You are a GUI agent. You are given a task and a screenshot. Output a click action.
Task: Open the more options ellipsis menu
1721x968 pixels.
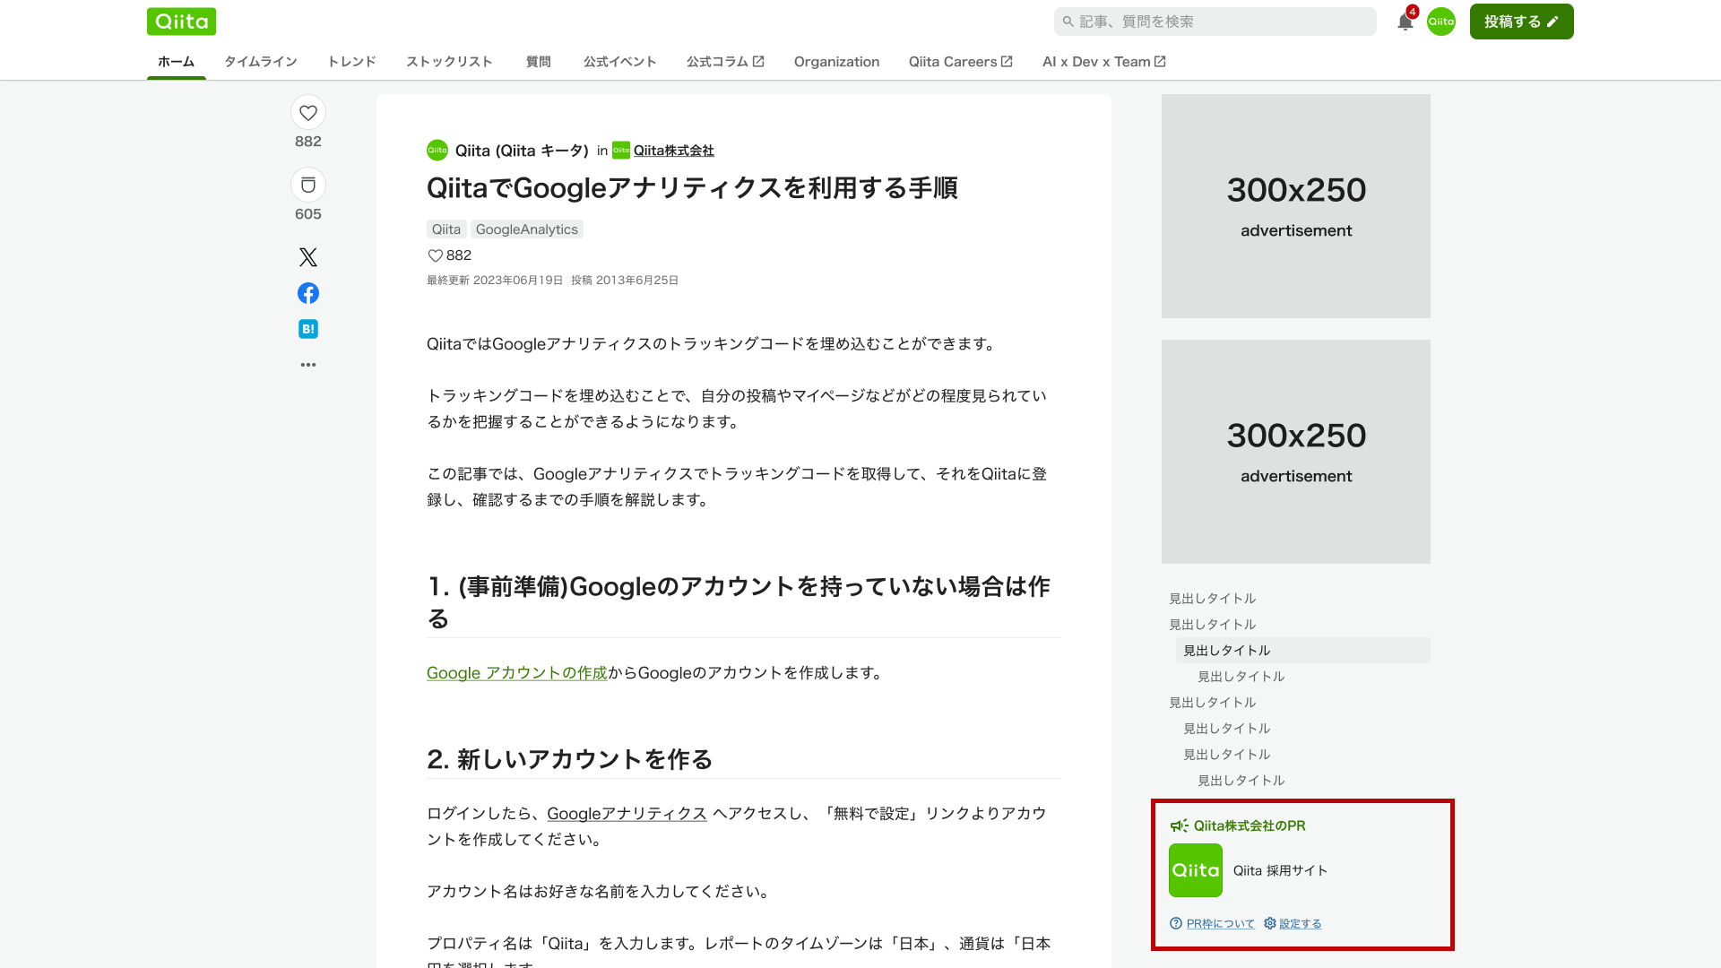tap(308, 365)
